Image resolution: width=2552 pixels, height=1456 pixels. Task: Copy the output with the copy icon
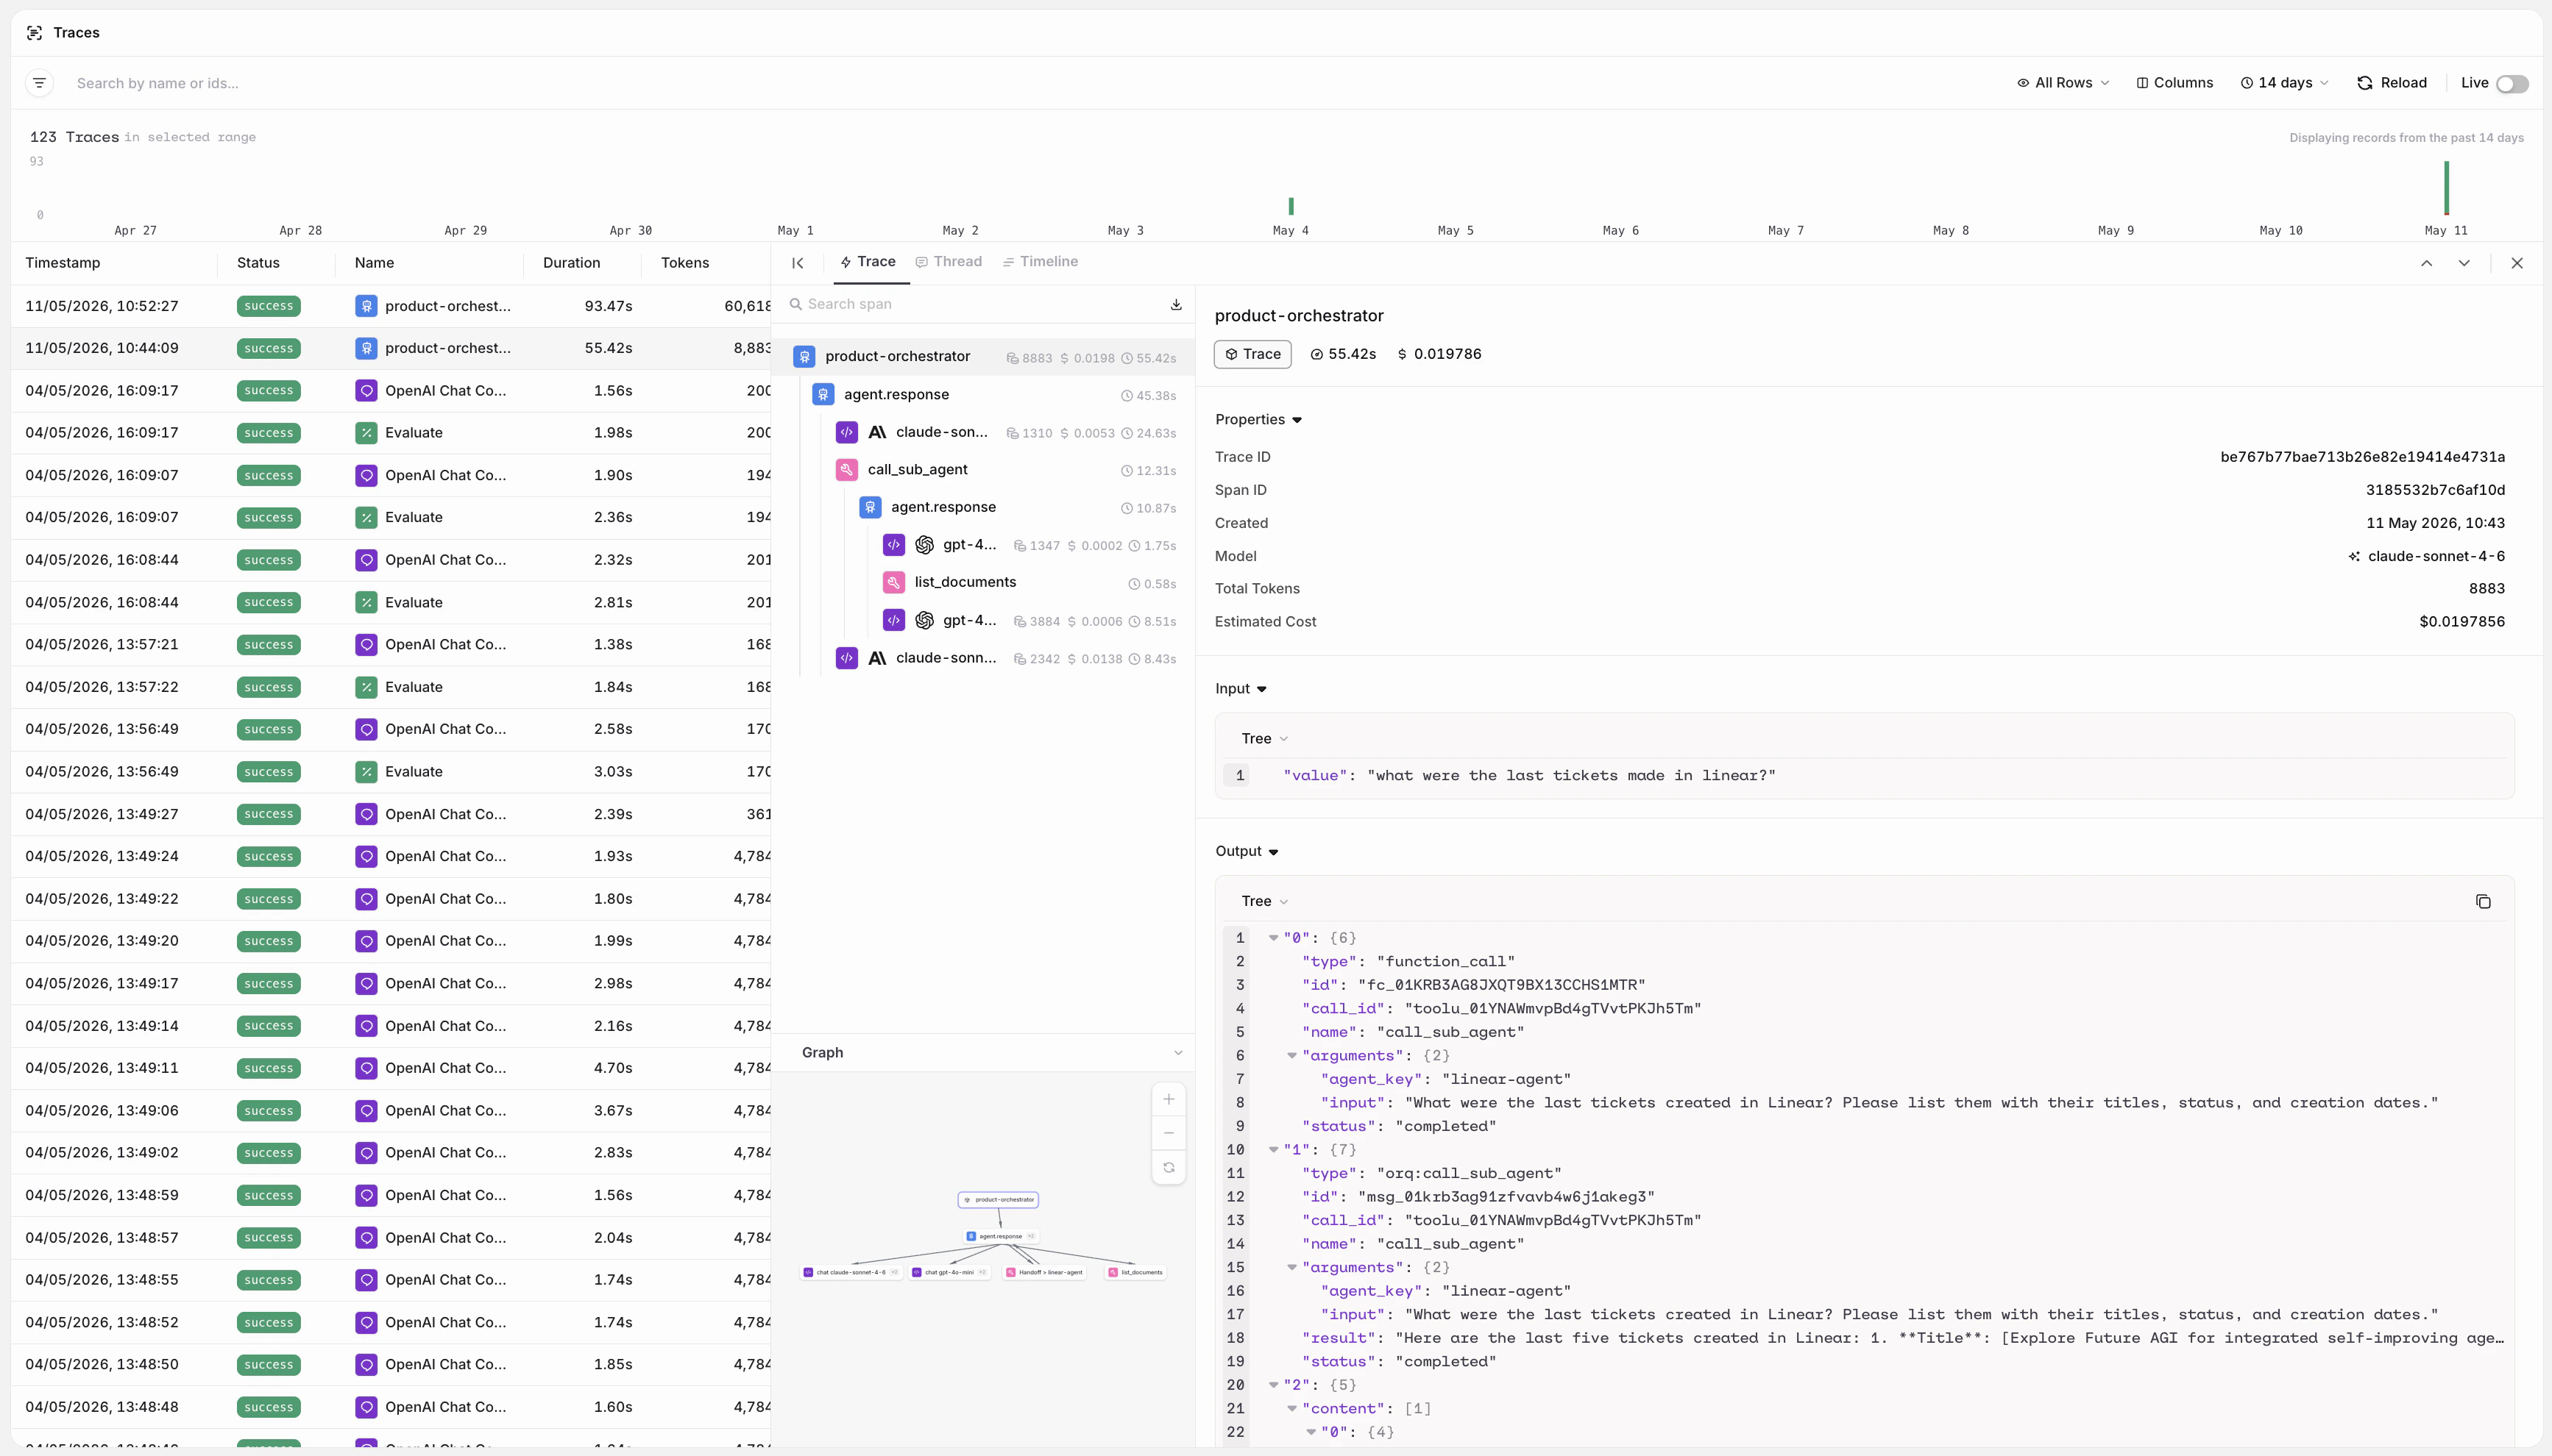point(2483,902)
